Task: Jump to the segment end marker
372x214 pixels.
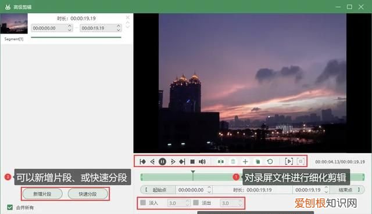Action: tap(182, 162)
